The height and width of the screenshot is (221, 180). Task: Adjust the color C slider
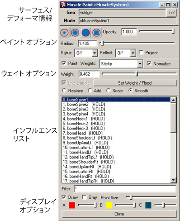pyautogui.click(x=166, y=205)
